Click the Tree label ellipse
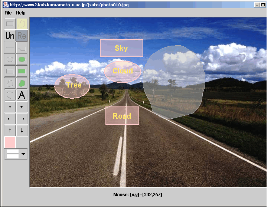The image size is (274, 207). click(x=72, y=86)
